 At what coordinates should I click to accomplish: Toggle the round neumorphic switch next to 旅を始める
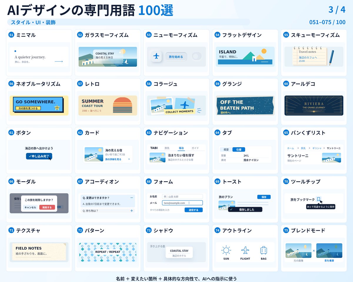pos(197,56)
